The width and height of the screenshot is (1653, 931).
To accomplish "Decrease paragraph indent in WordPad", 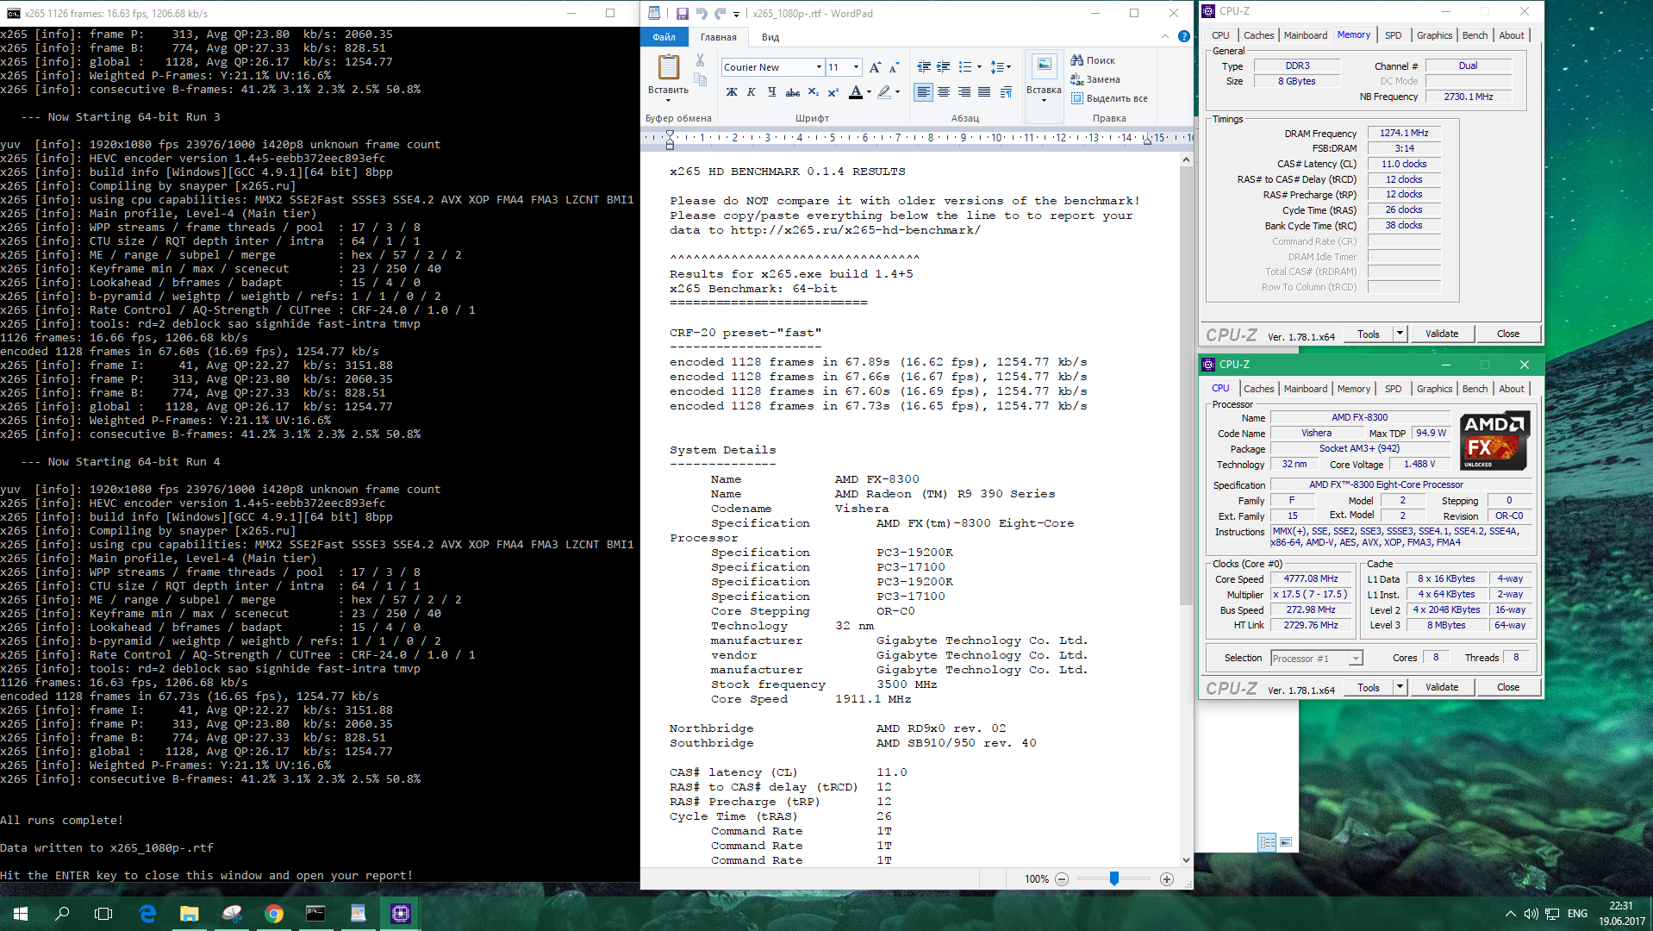I will [924, 67].
